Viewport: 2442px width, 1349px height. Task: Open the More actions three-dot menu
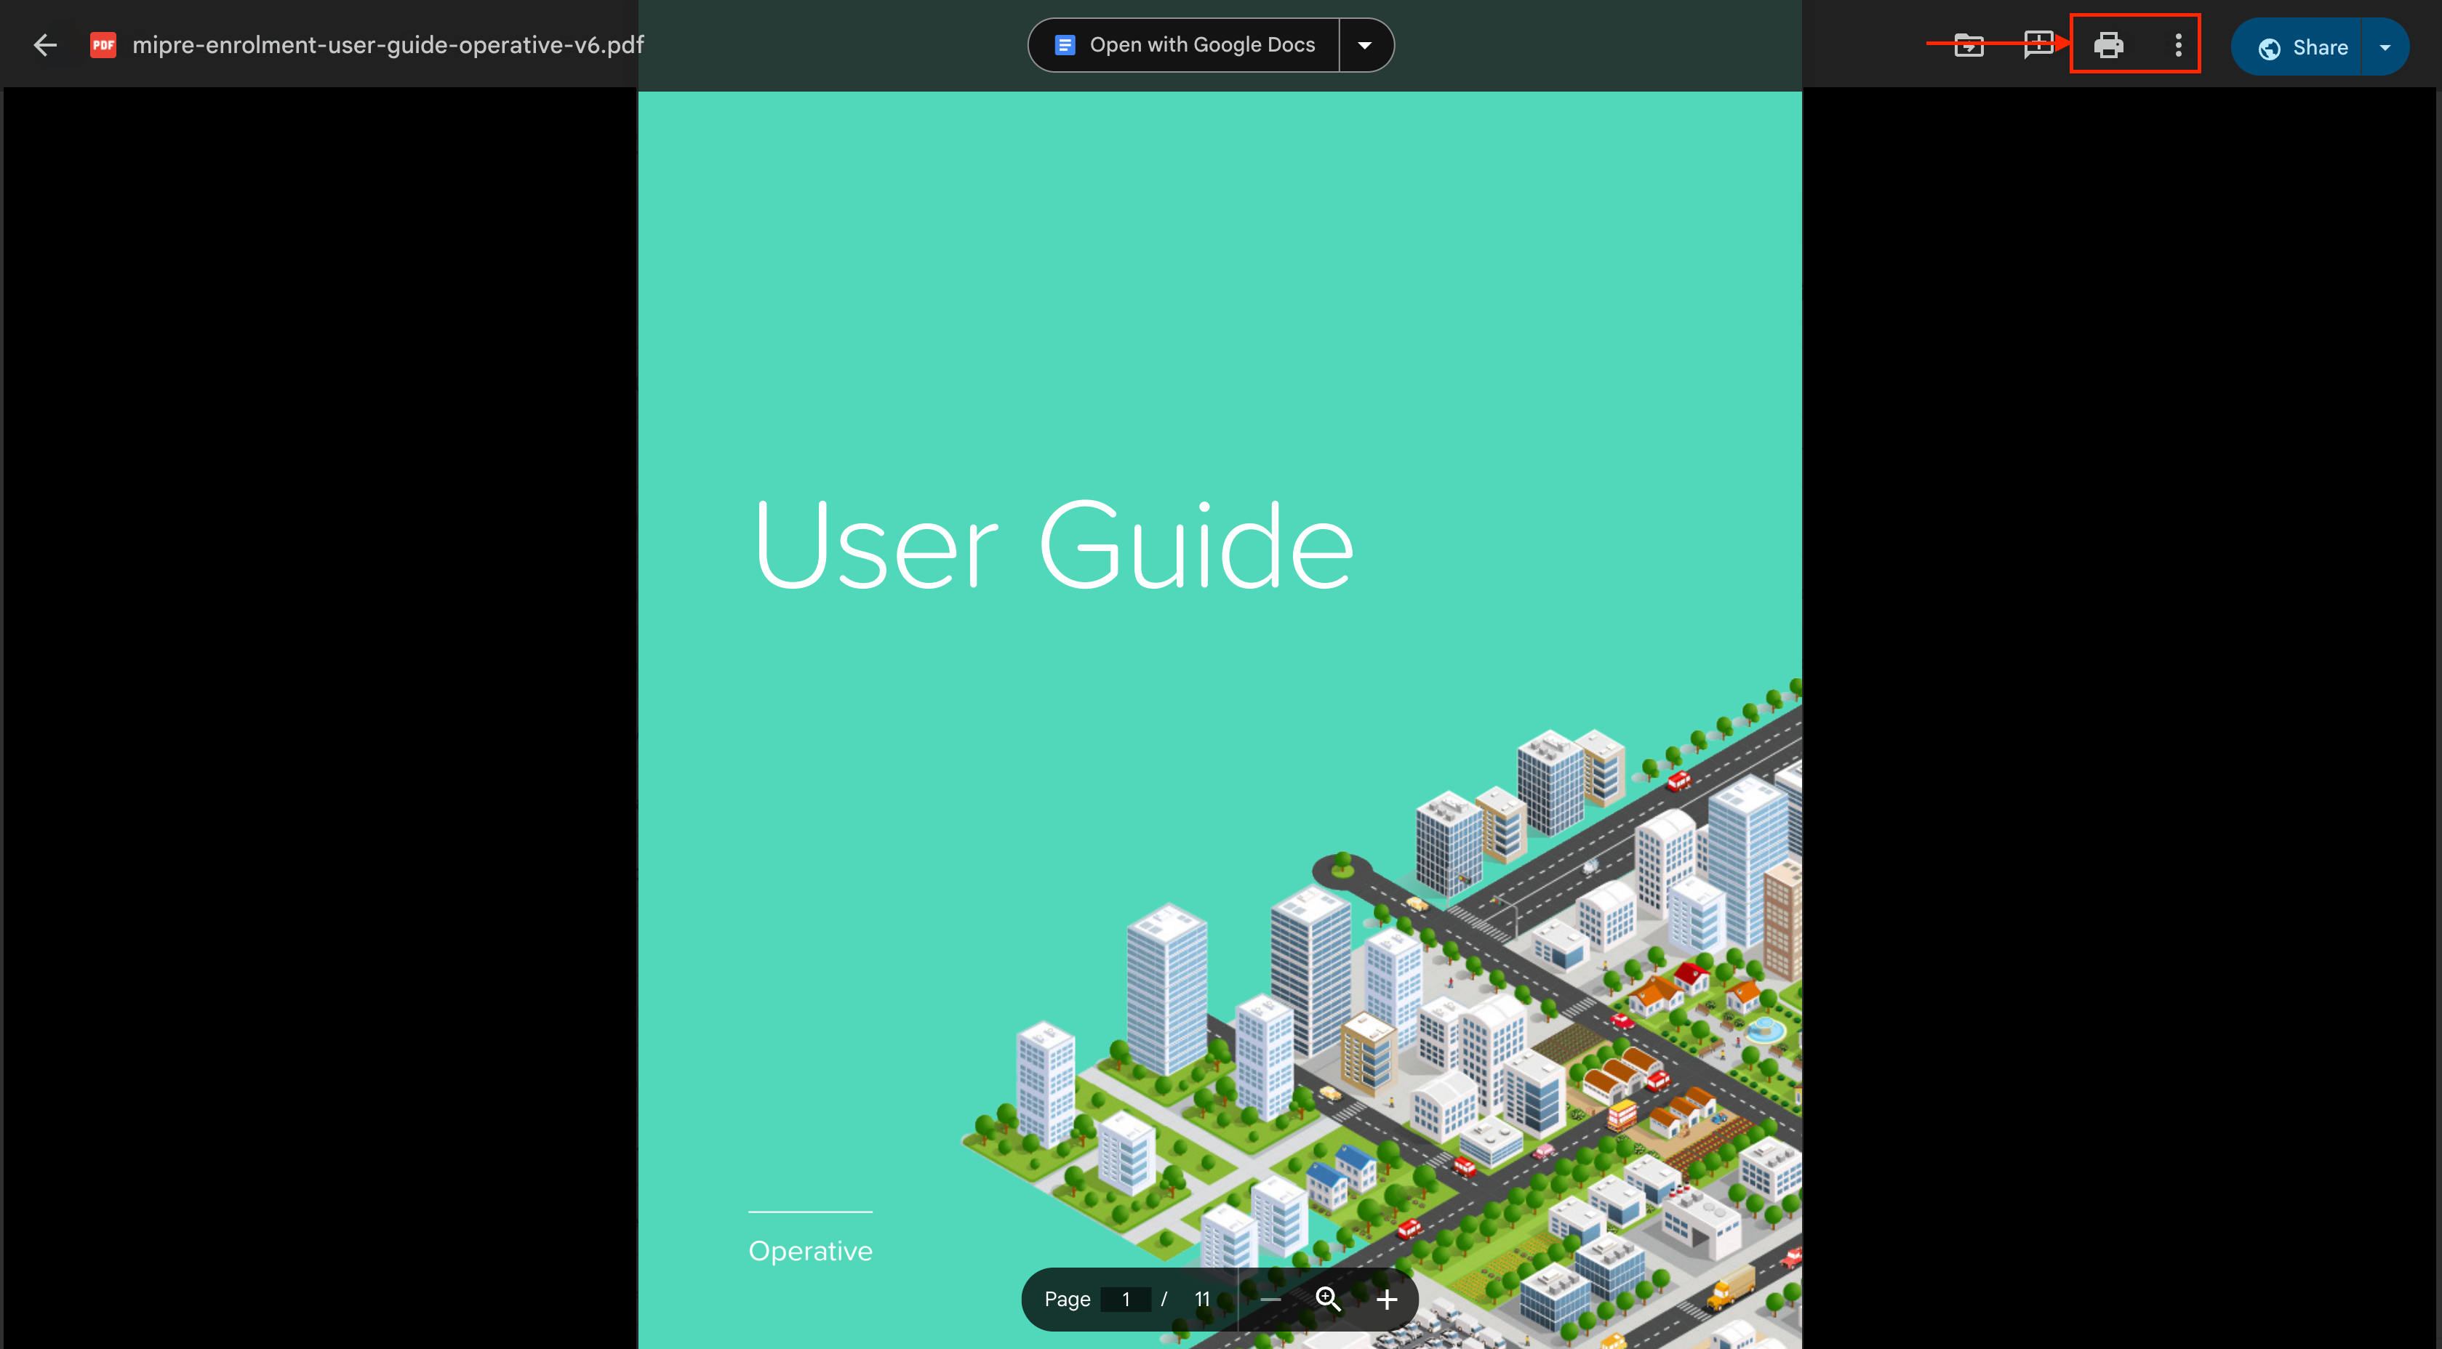pyautogui.click(x=2179, y=44)
